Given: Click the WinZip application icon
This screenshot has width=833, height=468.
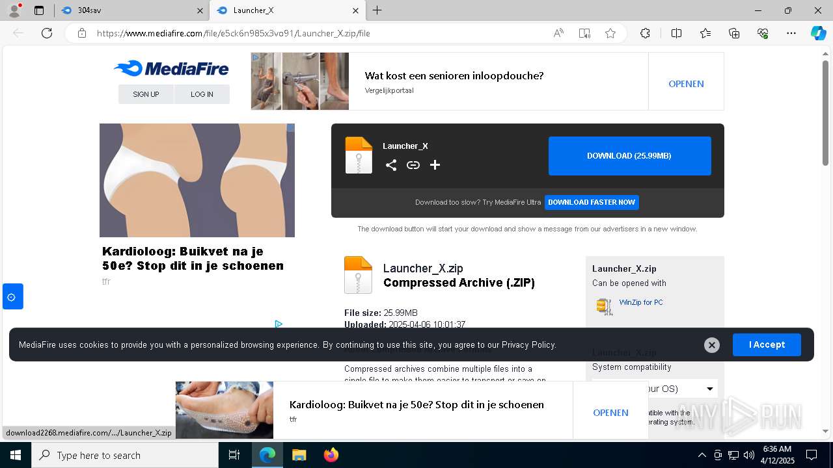Looking at the screenshot, I should 605,306.
